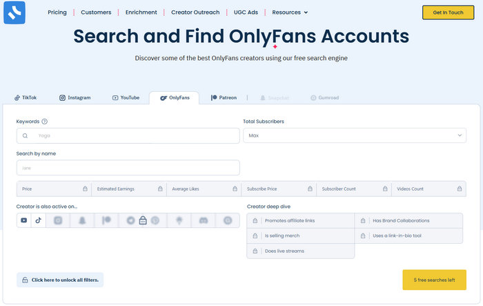This screenshot has height=306, width=483.
Task: Click lock icon beside Has Brand Collaborations
Action: tap(363, 221)
